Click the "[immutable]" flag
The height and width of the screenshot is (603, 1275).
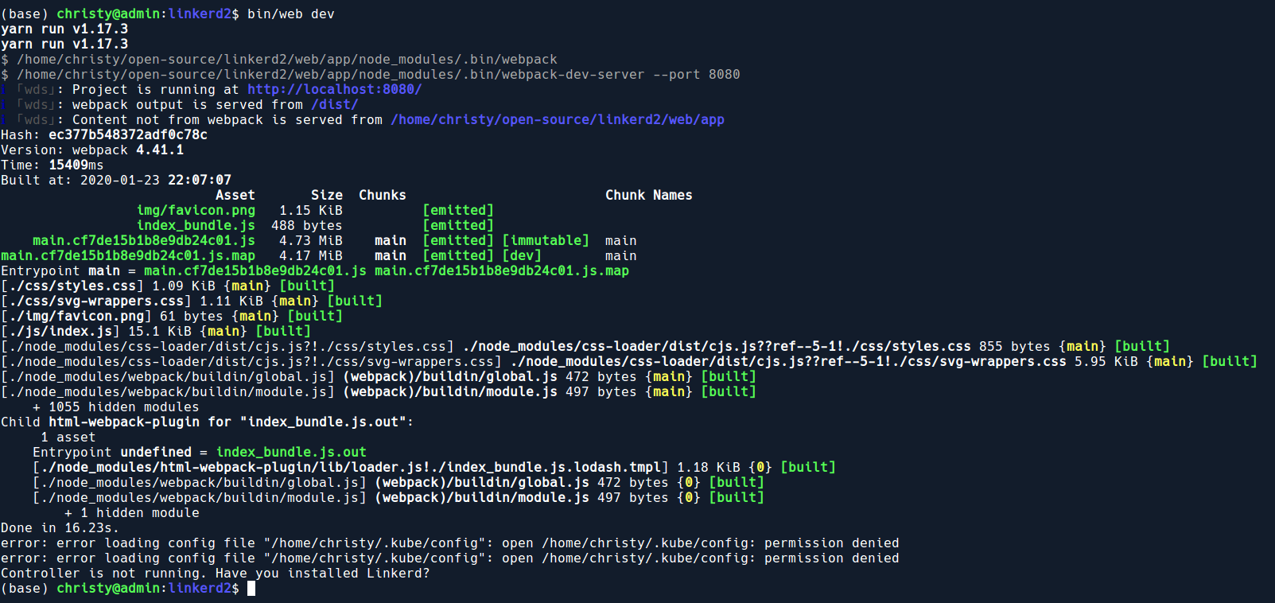546,240
